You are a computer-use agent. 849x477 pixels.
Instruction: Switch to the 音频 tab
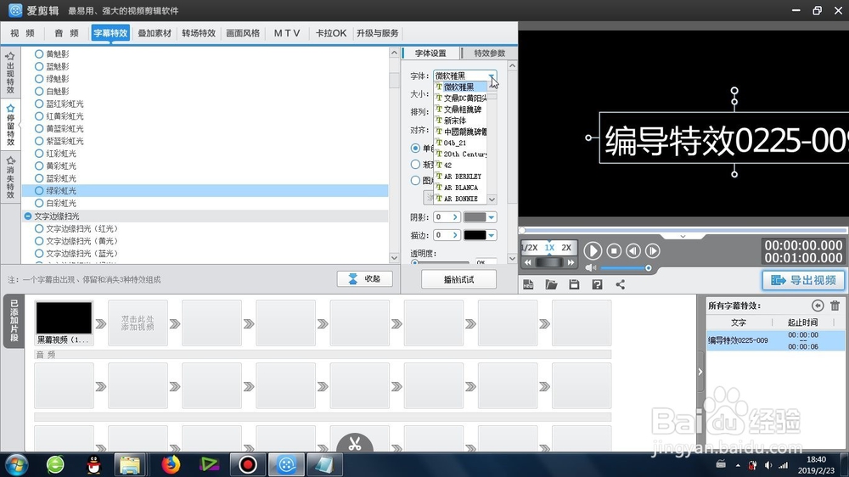66,33
